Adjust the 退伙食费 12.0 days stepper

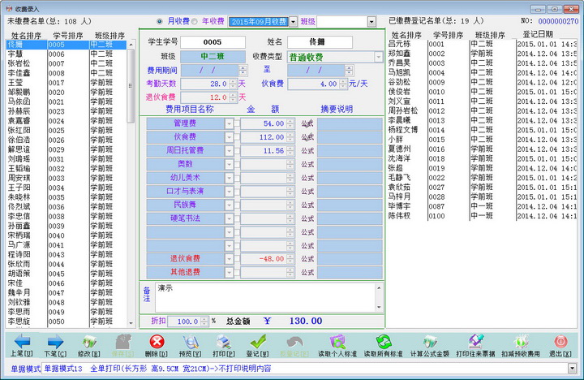pos(233,97)
